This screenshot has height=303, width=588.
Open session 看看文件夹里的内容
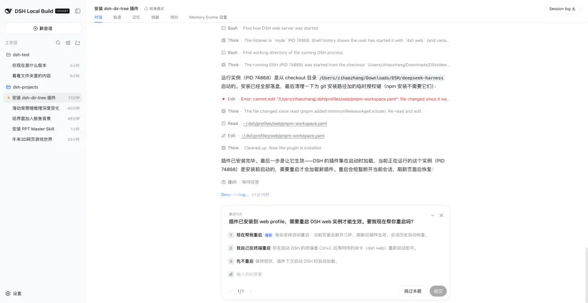click(x=43, y=76)
